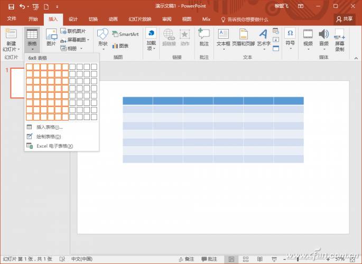The width and height of the screenshot is (362, 264).
Task: Click the 动作 (Action) star icon
Action: click(184, 38)
